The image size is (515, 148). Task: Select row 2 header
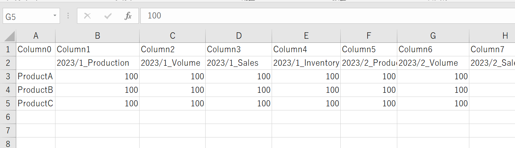pyautogui.click(x=8, y=63)
